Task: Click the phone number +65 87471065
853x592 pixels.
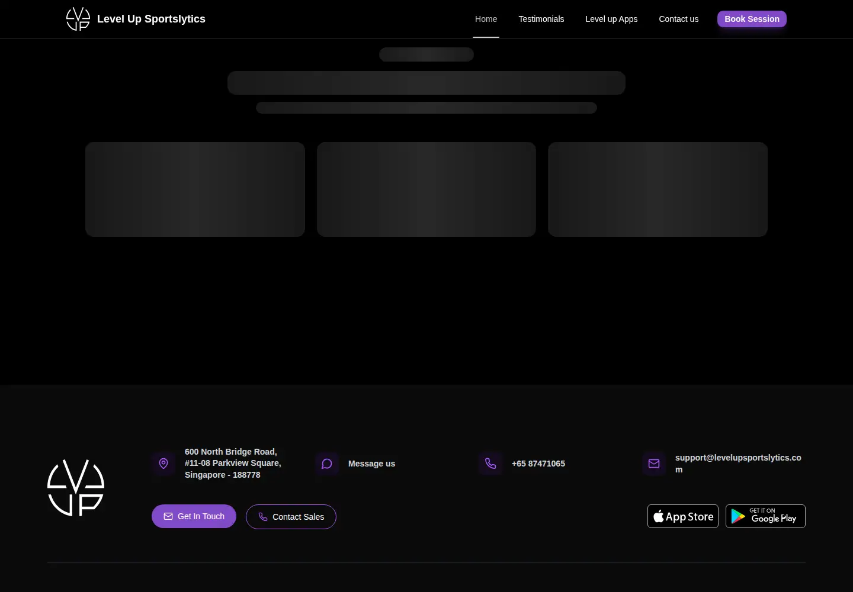Action: pos(538,464)
